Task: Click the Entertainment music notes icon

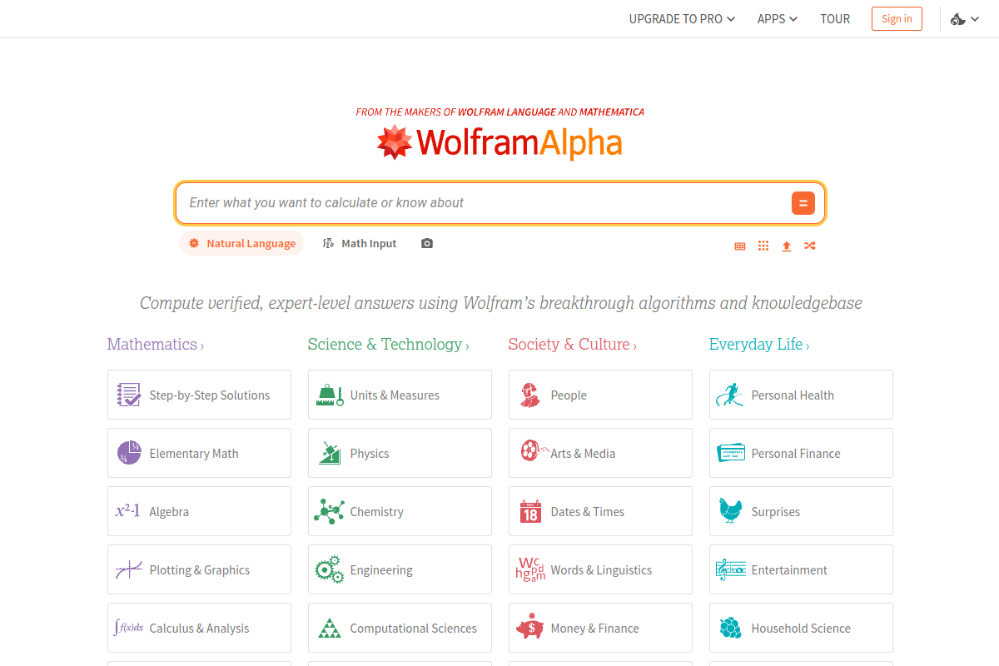Action: coord(730,569)
